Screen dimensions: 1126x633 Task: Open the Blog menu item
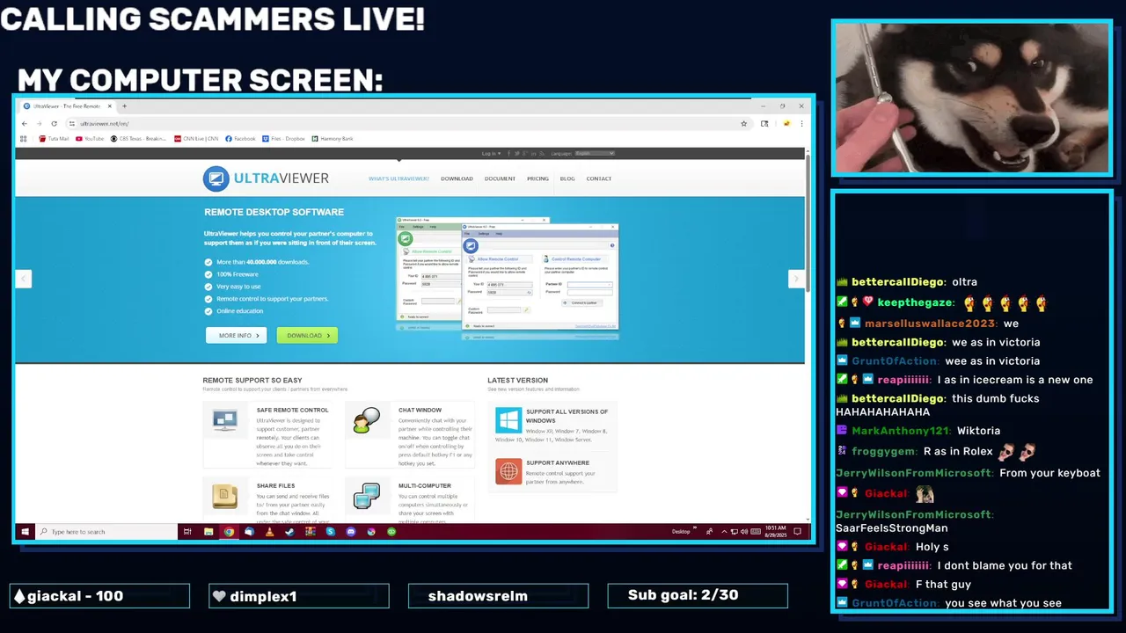pos(567,178)
